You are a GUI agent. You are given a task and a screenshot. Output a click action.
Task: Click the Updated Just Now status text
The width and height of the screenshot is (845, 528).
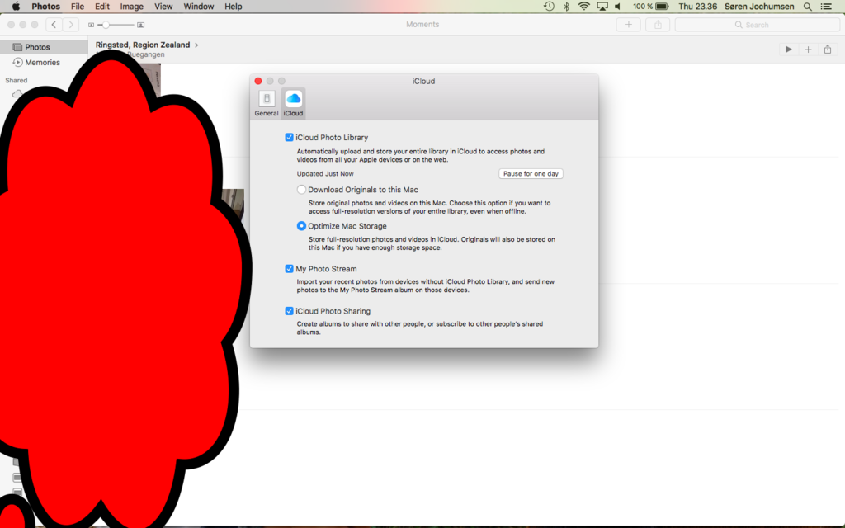click(x=325, y=173)
